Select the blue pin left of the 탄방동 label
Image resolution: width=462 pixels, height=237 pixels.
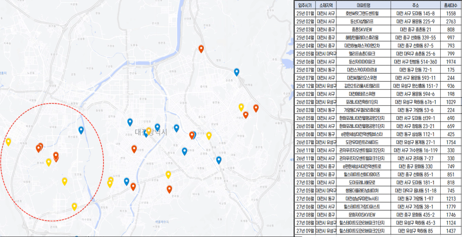130,122
